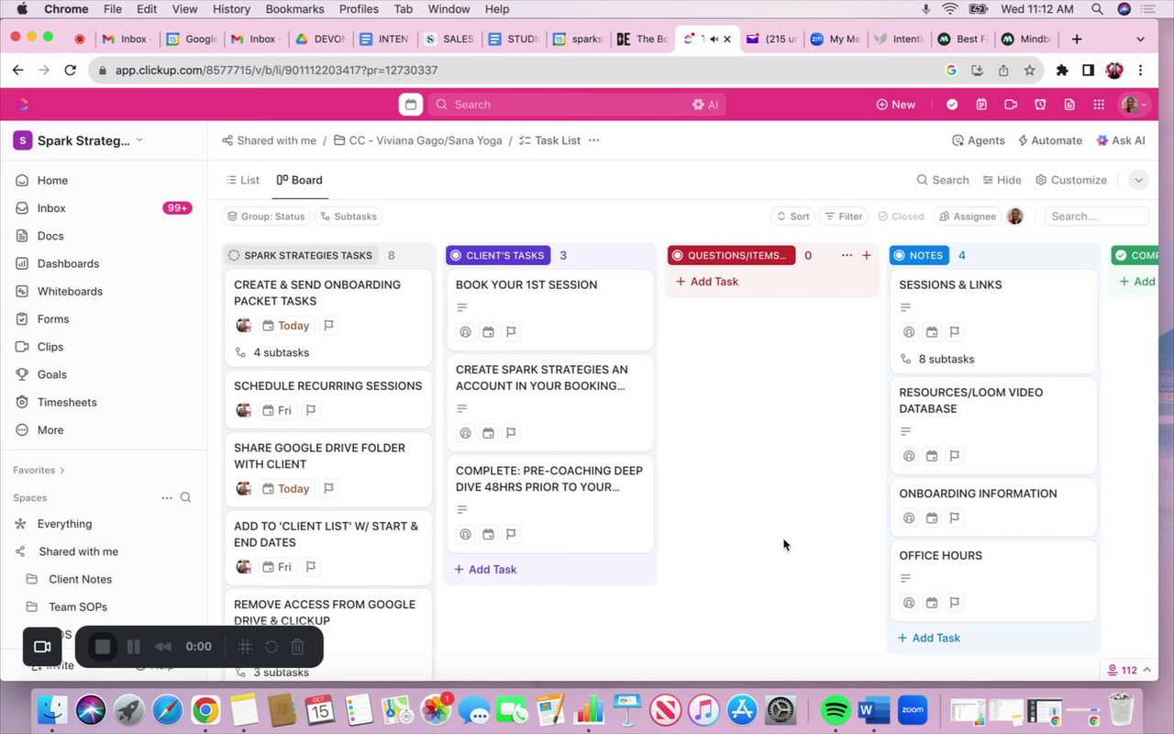Toggle the status circle on Spark Strategies Tasks column
Image resolution: width=1174 pixels, height=734 pixels.
(234, 255)
